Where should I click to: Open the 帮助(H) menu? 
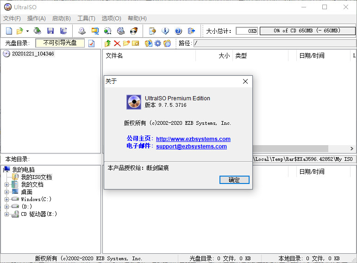pos(137,18)
